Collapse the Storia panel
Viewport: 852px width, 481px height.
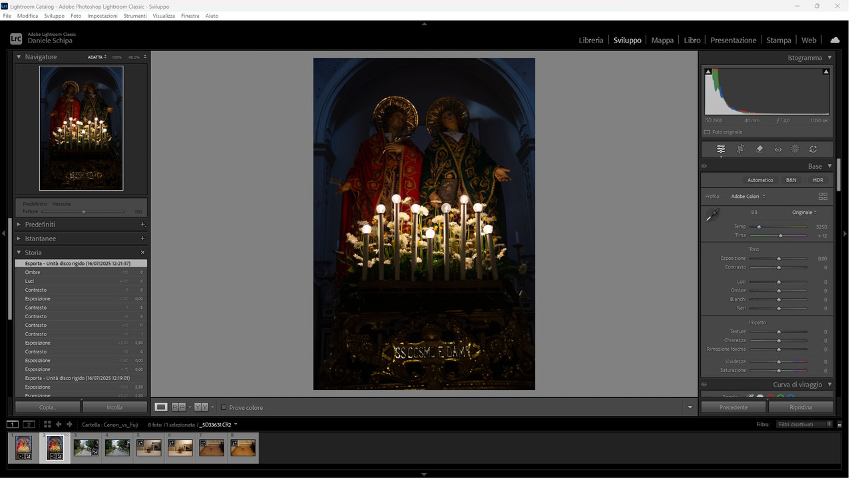[19, 252]
